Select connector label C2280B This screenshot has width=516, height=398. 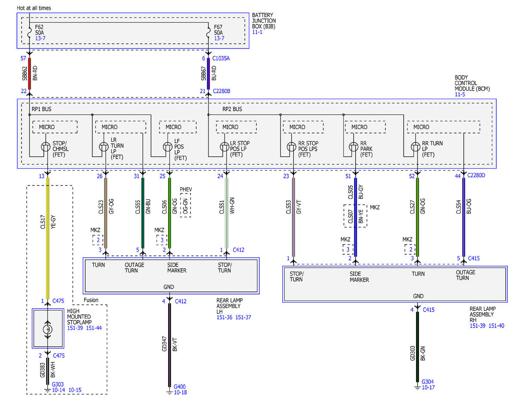coord(221,91)
